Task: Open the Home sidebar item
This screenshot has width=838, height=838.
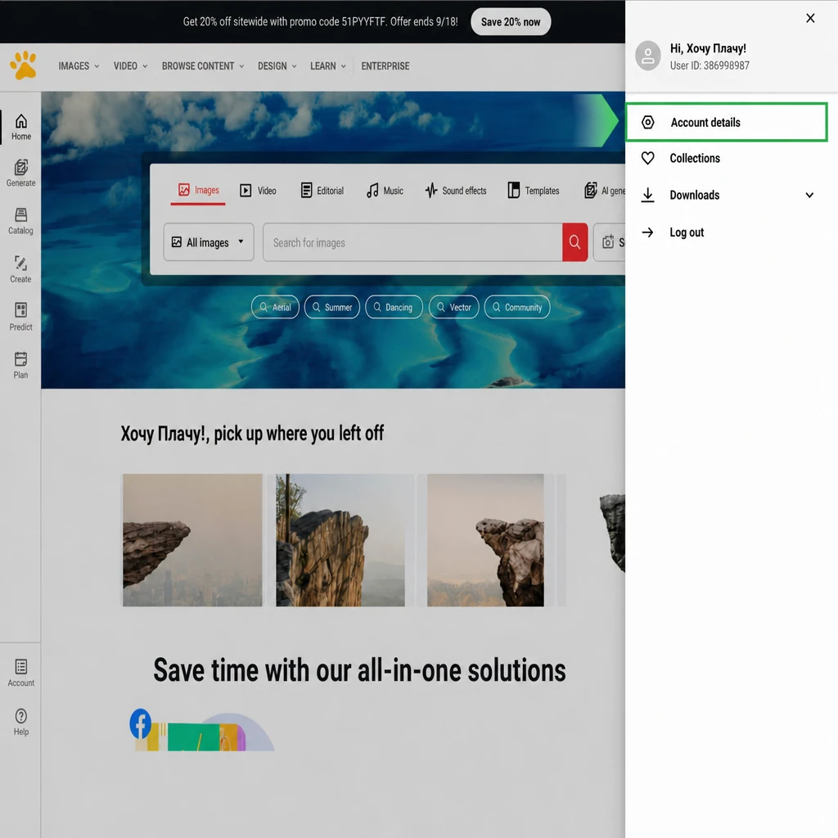Action: coord(20,127)
